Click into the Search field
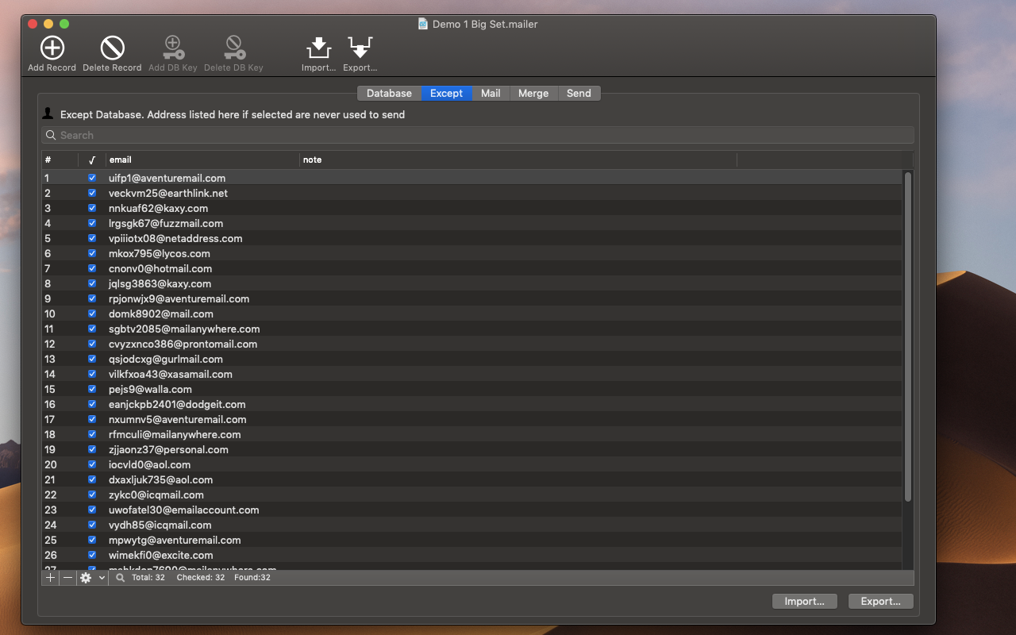This screenshot has height=635, width=1016. pos(478,135)
